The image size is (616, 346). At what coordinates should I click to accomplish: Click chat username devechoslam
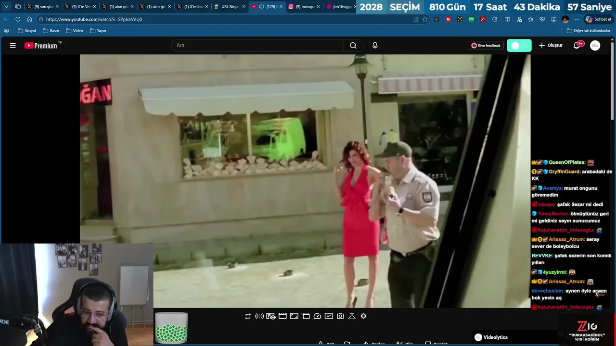[x=547, y=291]
